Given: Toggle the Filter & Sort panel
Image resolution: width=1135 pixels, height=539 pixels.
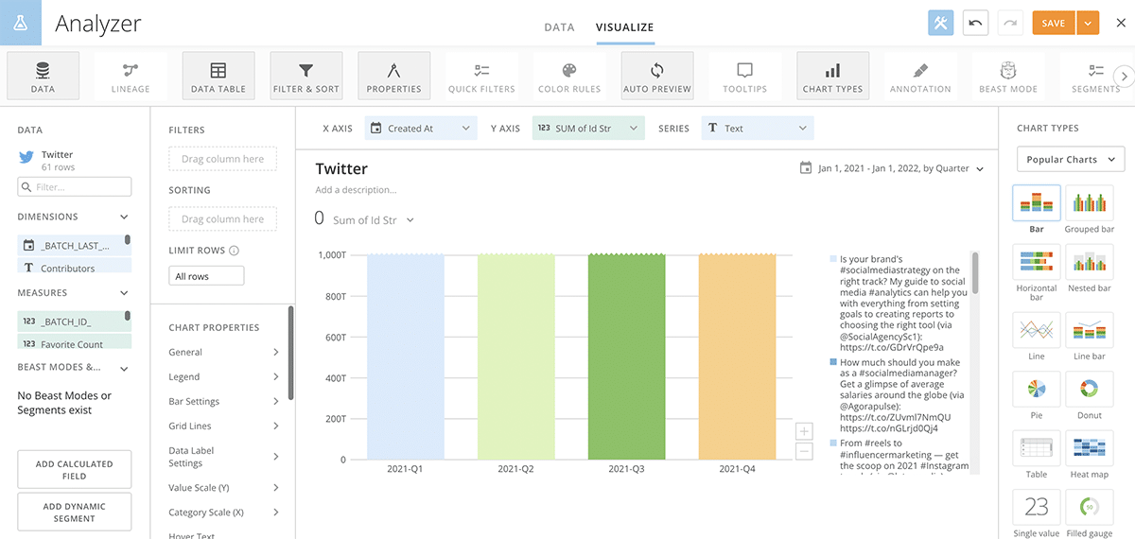Looking at the screenshot, I should click(x=306, y=76).
